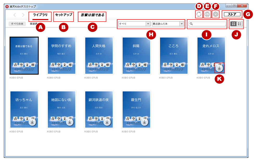The height and width of the screenshot is (160, 255).
Task: Download 坊っちゃん using its download icon
Action: click(x=32, y=122)
